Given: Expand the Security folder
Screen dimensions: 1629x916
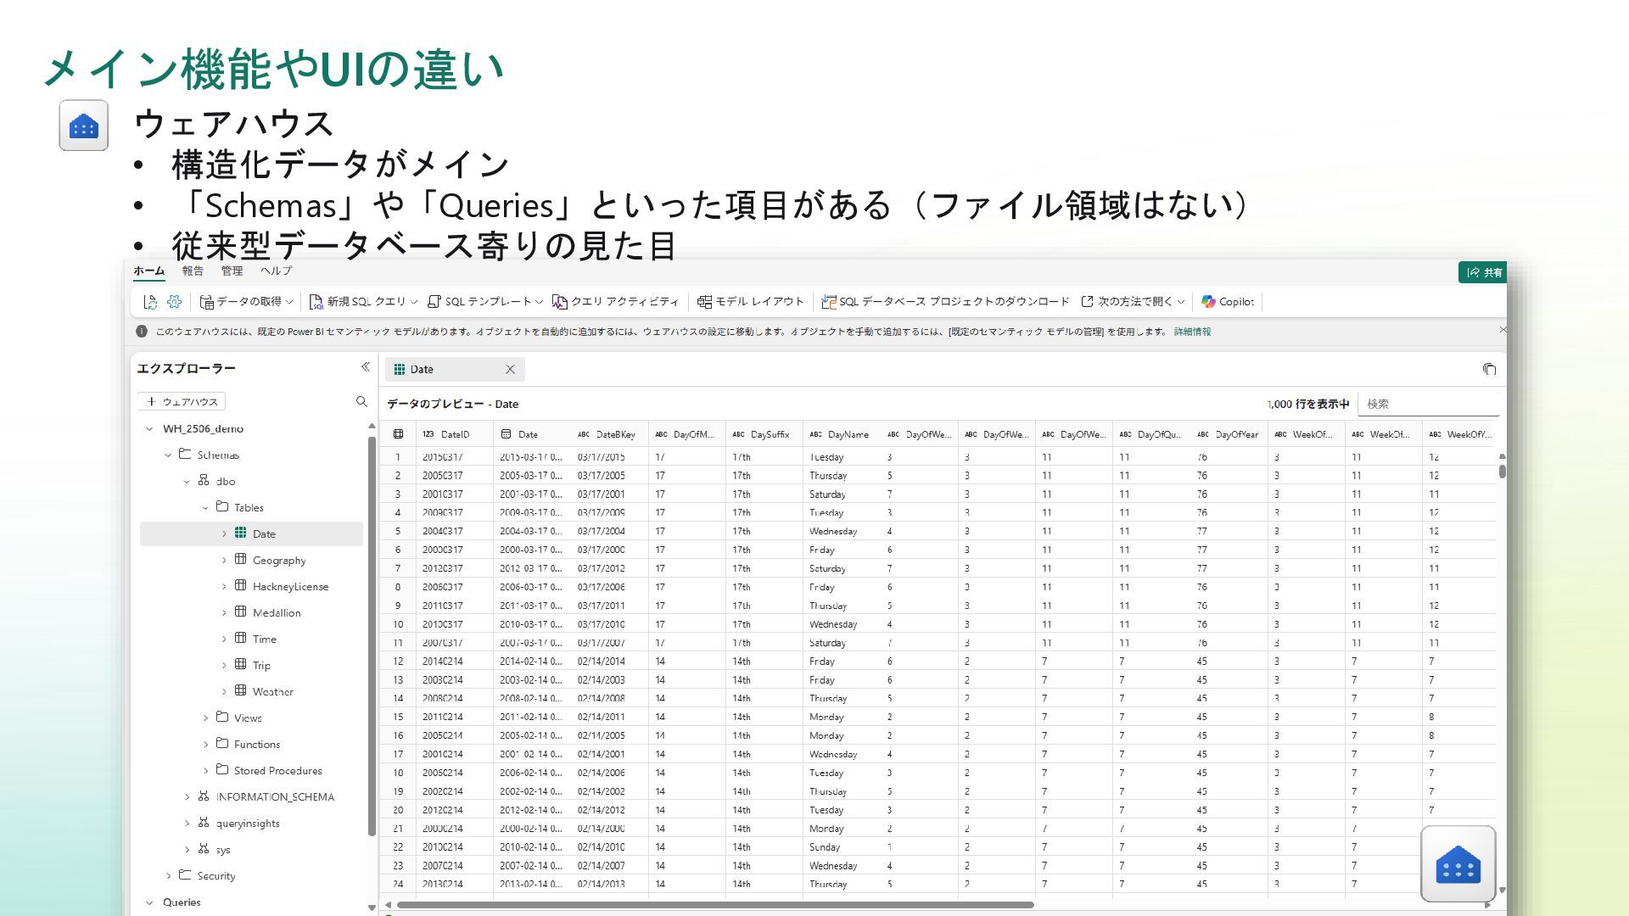Looking at the screenshot, I should pyautogui.click(x=168, y=876).
